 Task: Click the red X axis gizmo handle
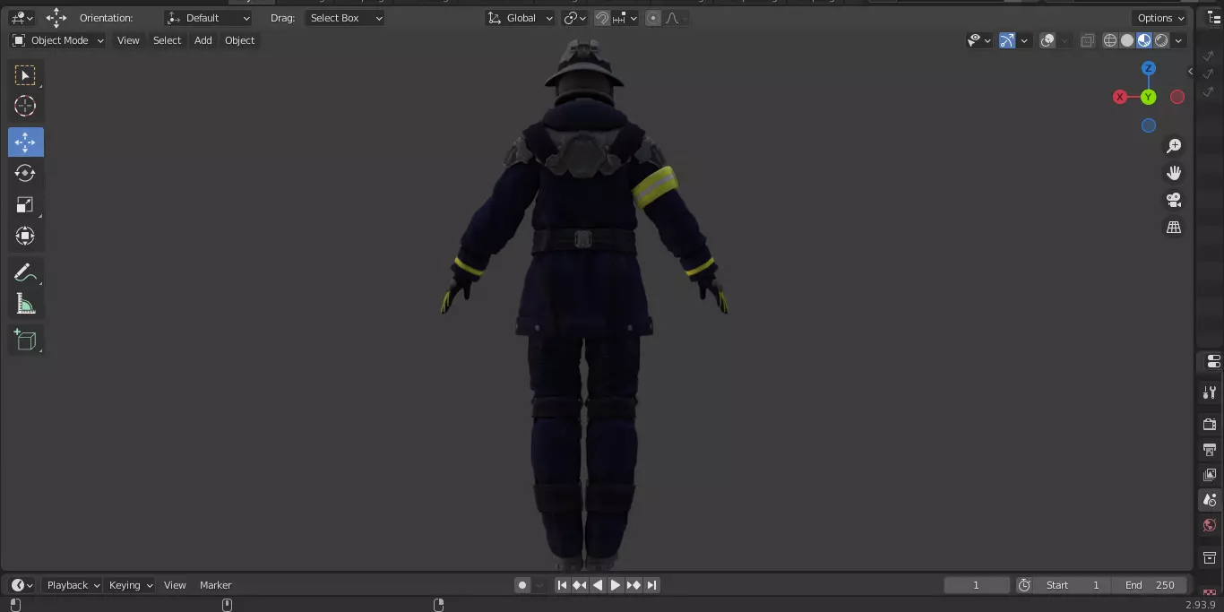(x=1120, y=97)
